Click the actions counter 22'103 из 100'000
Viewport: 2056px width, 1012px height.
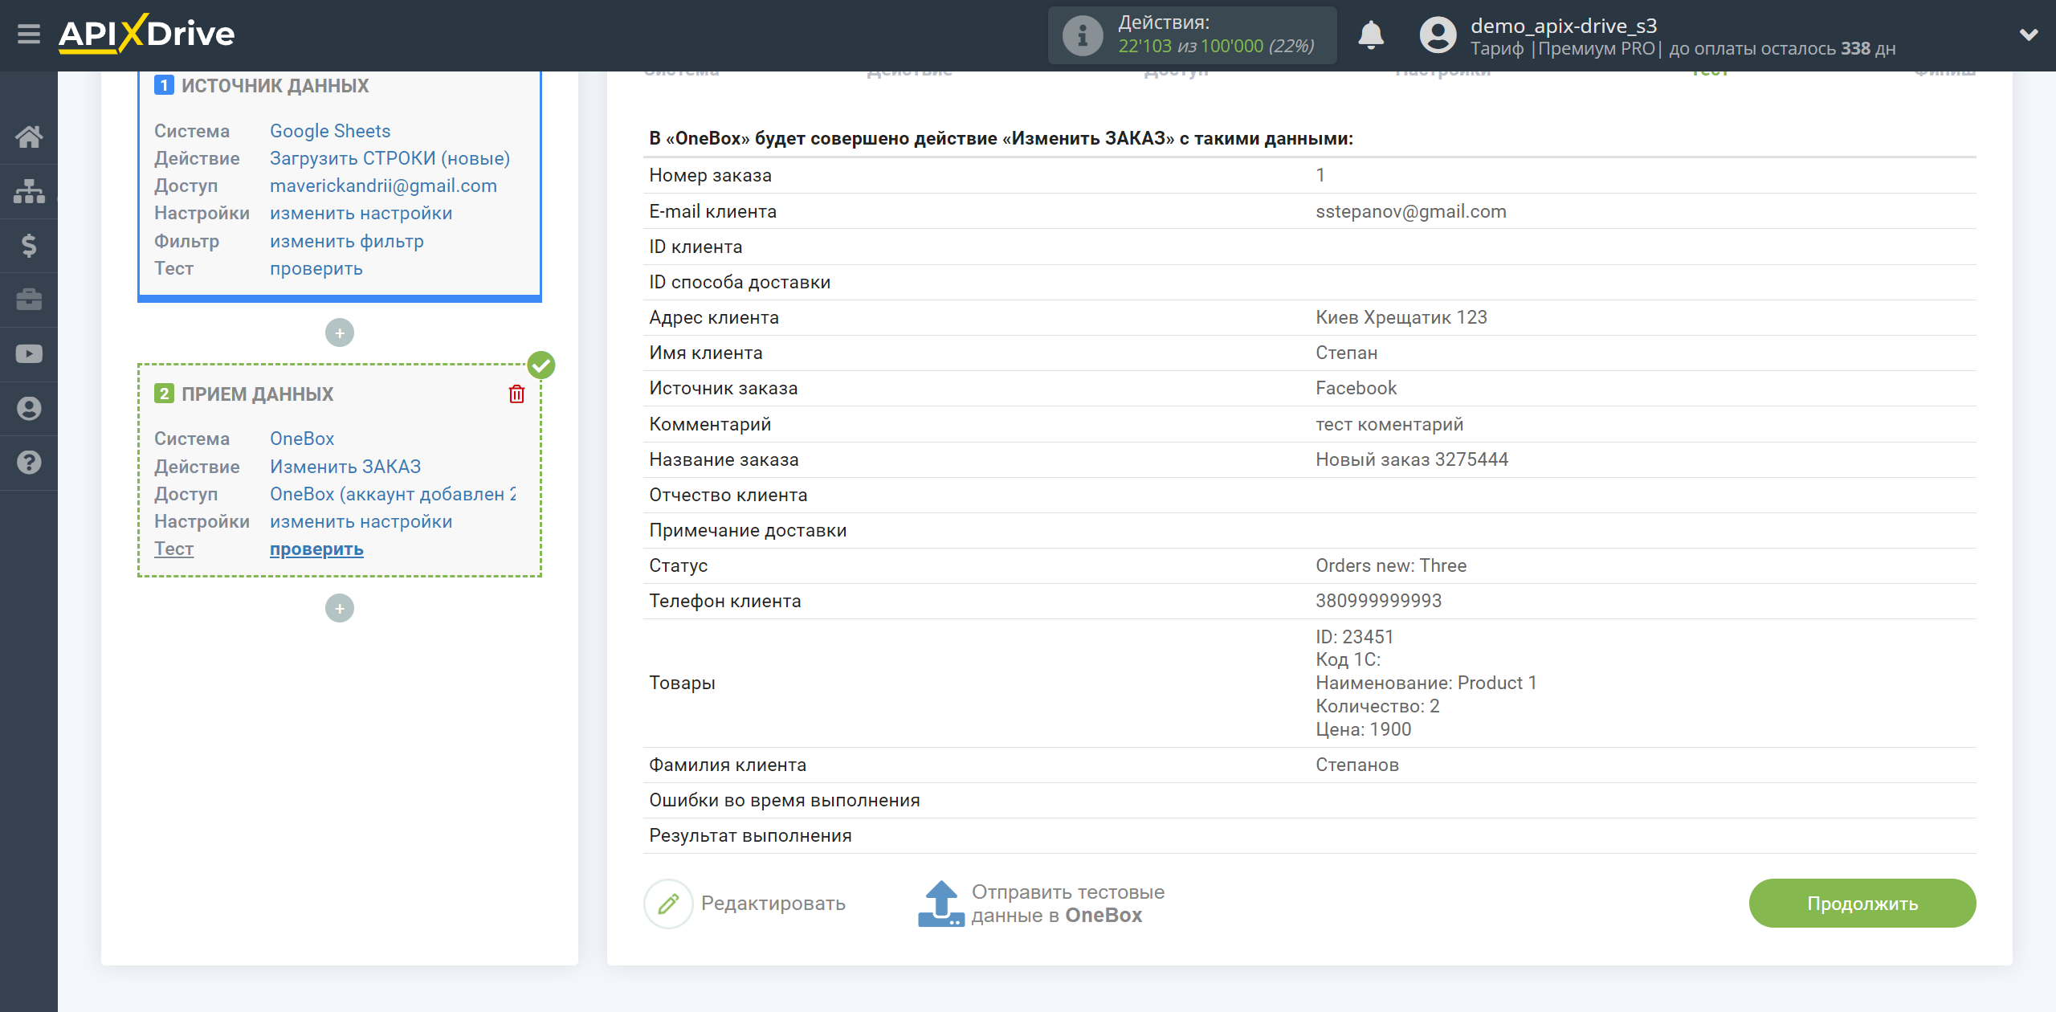tap(1216, 47)
